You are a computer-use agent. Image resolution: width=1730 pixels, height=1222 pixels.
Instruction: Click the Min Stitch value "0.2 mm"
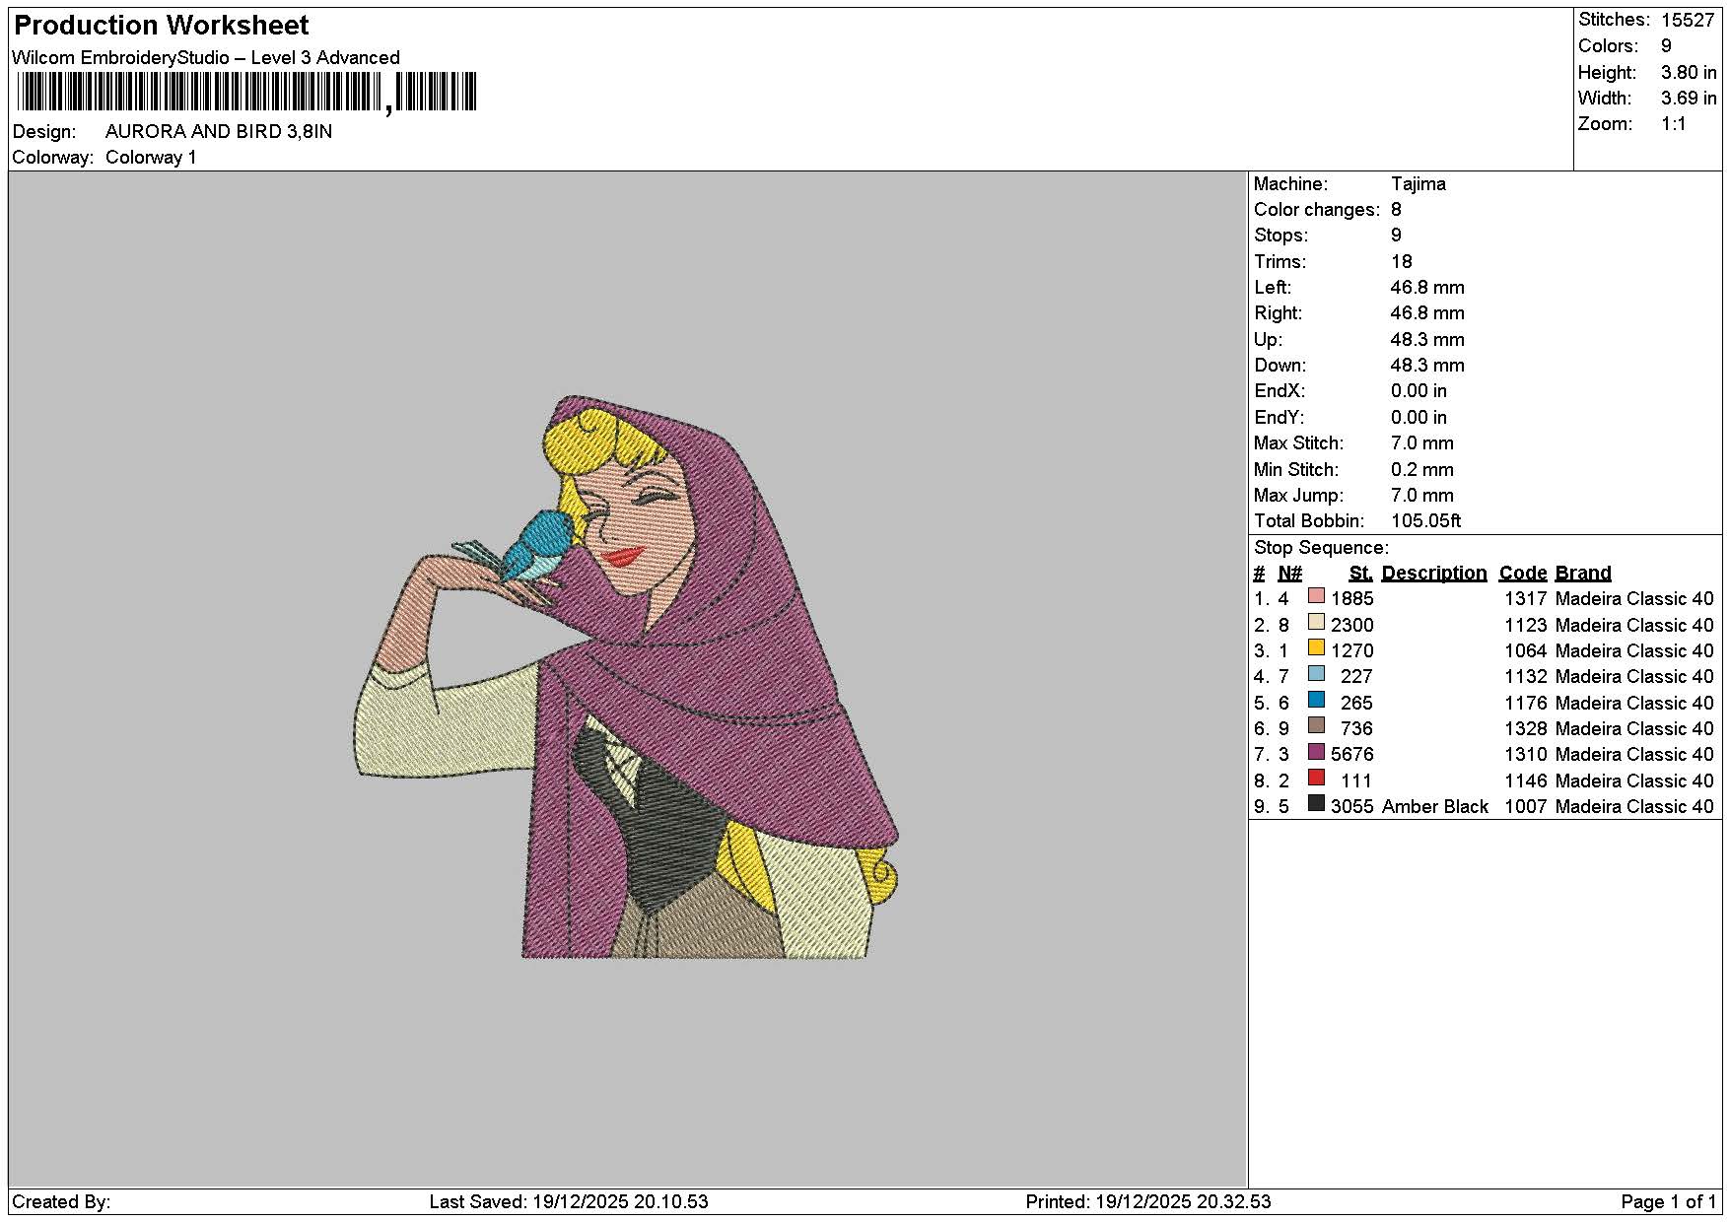point(1422,470)
